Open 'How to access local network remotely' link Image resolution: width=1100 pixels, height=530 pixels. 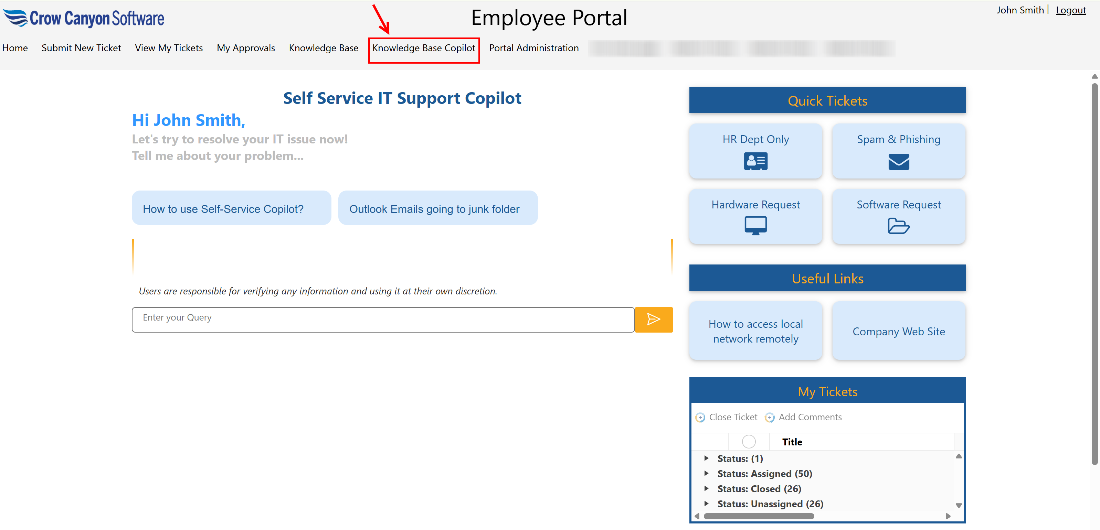coord(755,331)
